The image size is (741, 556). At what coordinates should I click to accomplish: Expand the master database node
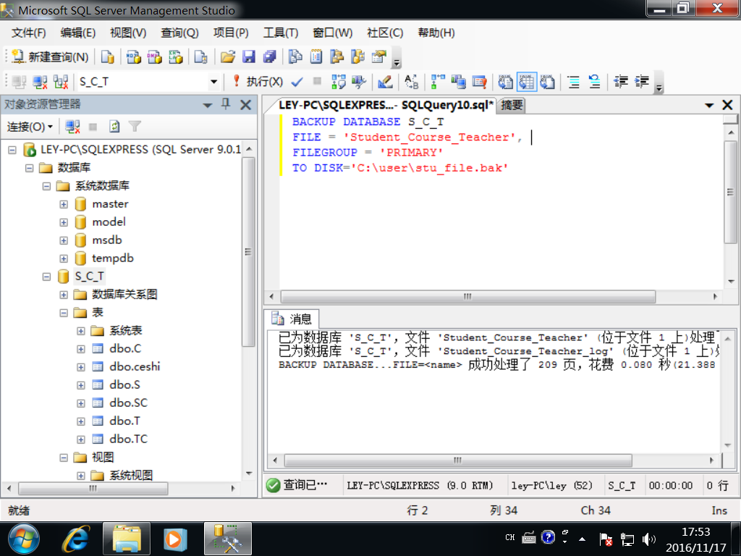click(x=64, y=204)
